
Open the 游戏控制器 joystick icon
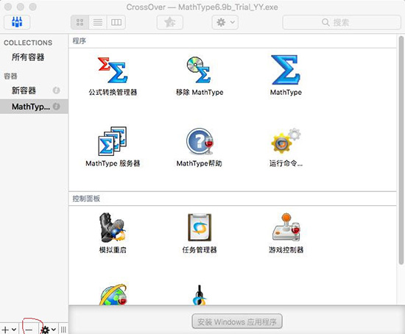coord(286,227)
